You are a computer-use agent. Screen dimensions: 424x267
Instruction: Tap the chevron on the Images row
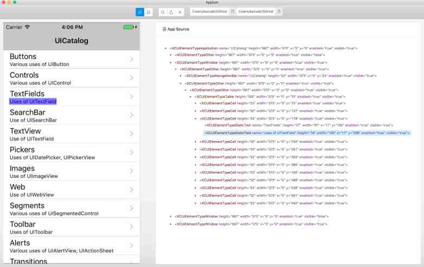click(132, 171)
